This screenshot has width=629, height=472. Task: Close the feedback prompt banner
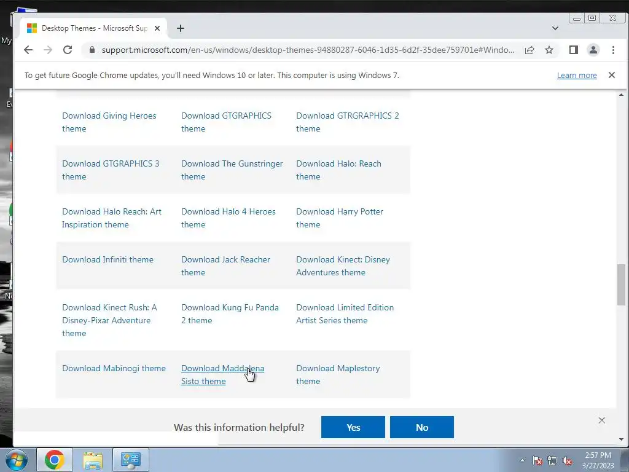click(602, 420)
